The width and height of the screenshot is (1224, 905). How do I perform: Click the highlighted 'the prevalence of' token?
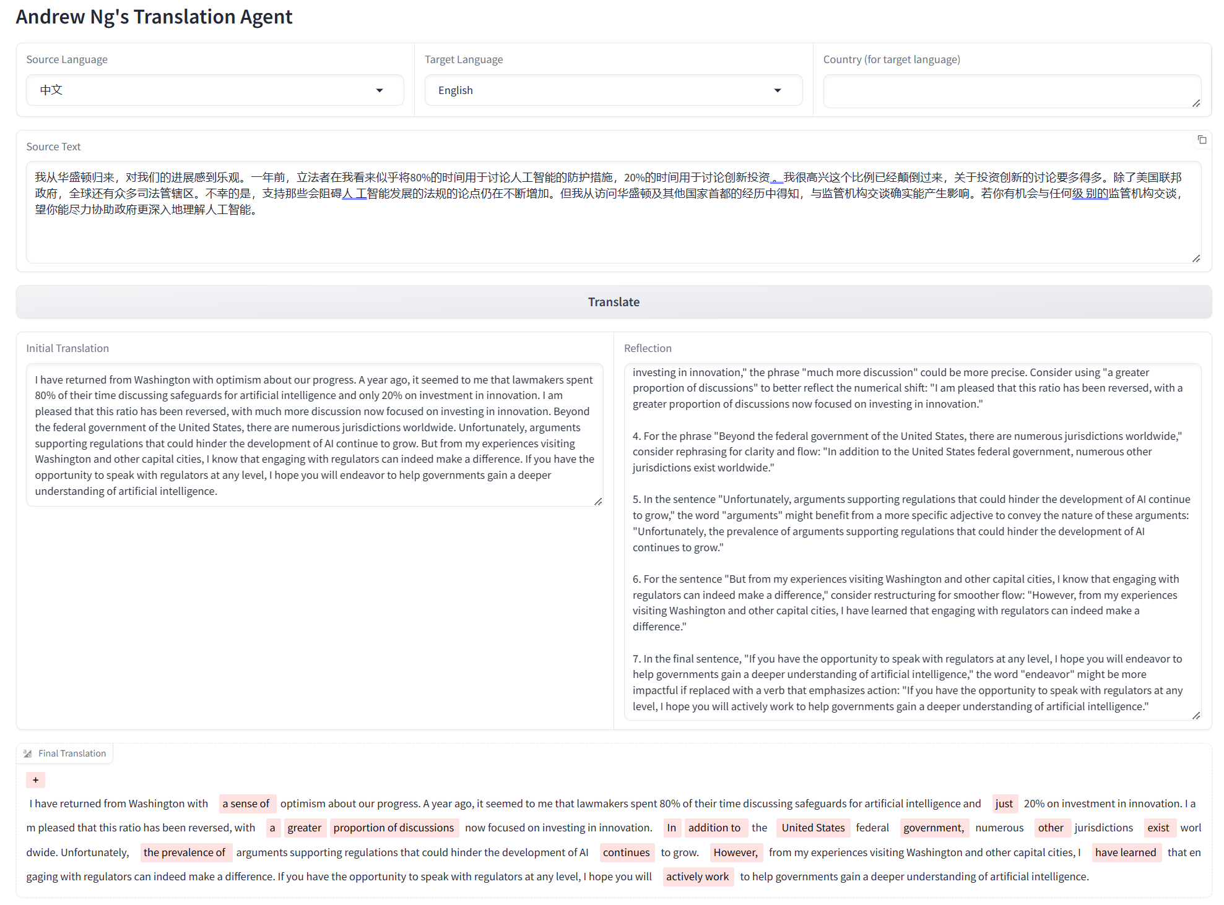(184, 852)
